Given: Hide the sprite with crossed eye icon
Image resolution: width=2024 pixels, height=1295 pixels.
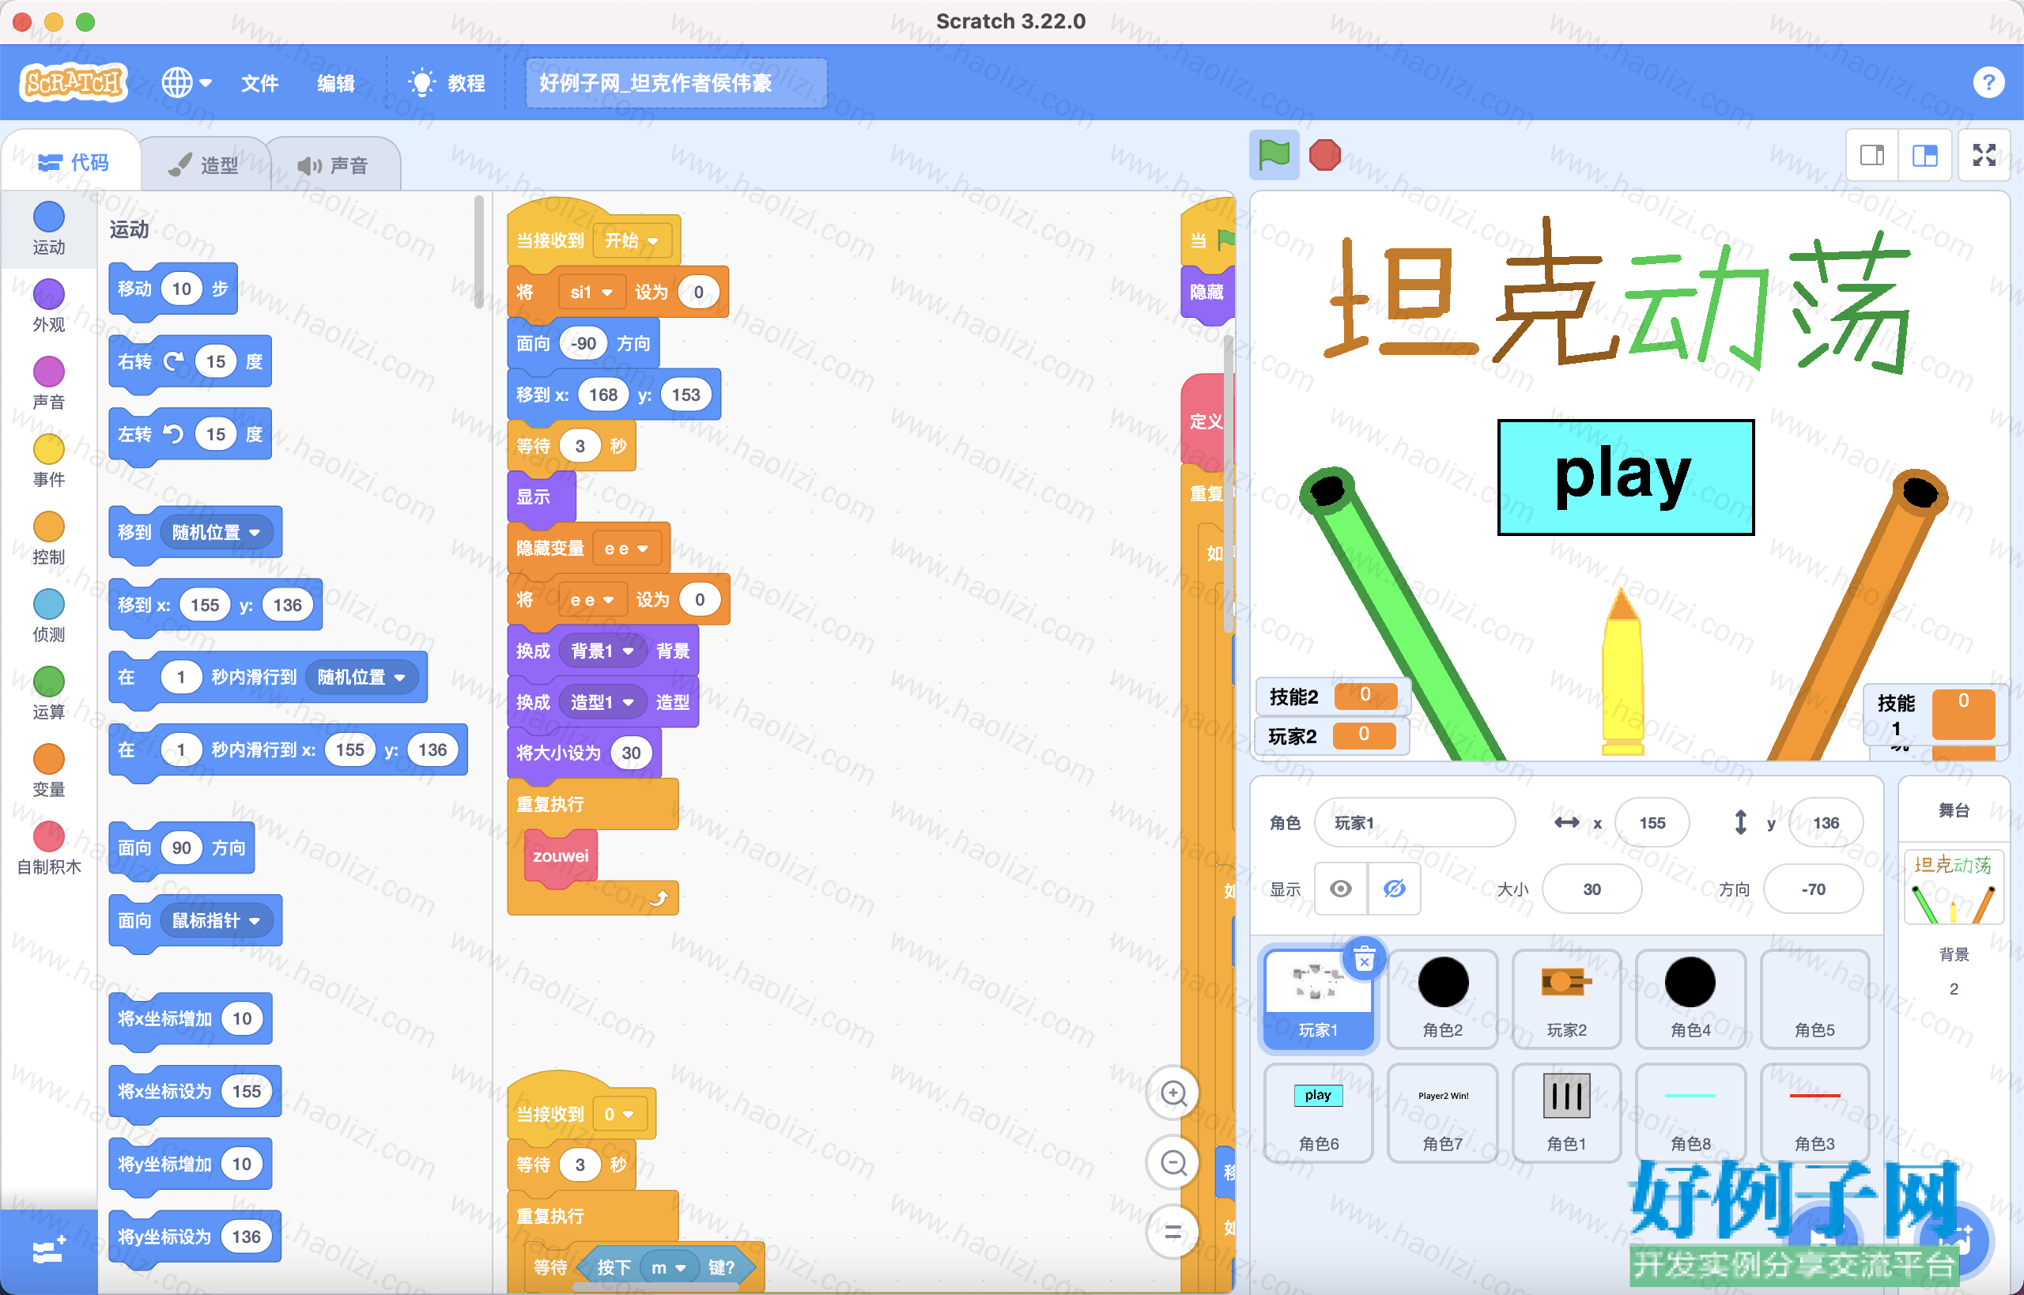Looking at the screenshot, I should coord(1394,889).
